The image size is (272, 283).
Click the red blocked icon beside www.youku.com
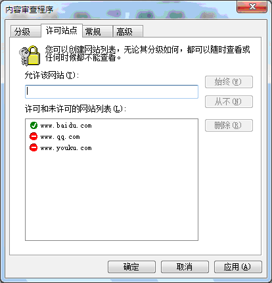click(x=34, y=147)
